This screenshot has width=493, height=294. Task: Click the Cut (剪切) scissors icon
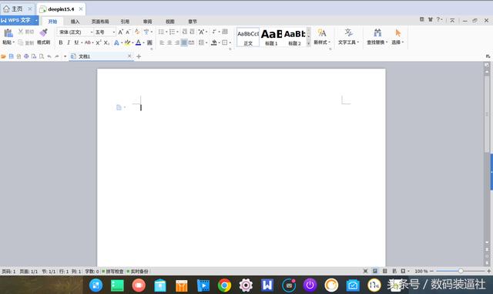point(21,32)
